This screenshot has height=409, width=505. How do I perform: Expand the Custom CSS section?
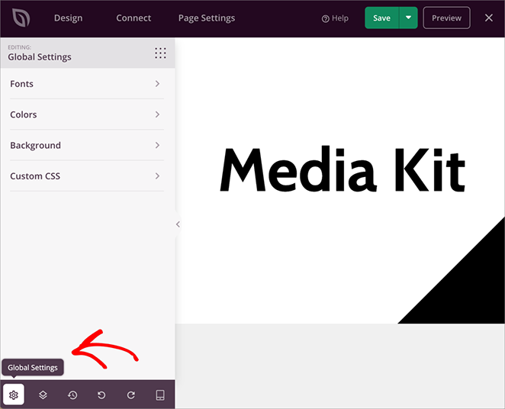[87, 176]
